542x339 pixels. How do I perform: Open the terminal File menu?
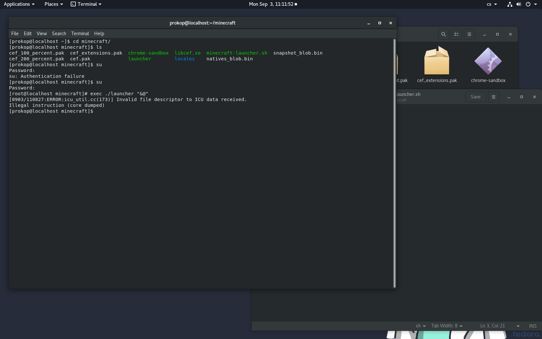pyautogui.click(x=15, y=34)
